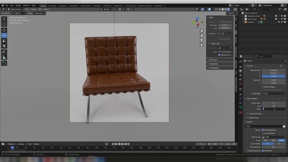Choose the Move tool in the toolbar
The image size is (288, 162).
(x=4, y=30)
